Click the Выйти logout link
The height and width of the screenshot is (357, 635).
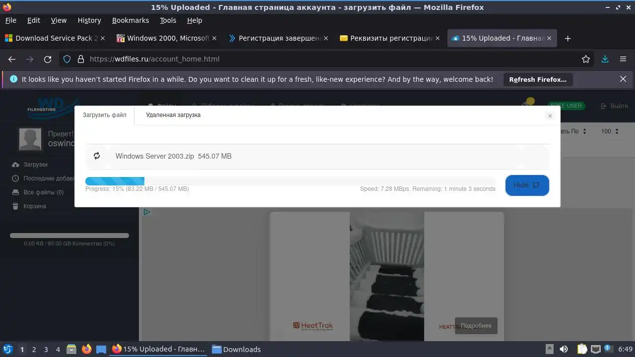tap(614, 106)
